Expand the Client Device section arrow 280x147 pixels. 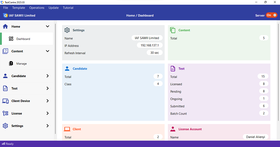click(x=48, y=101)
